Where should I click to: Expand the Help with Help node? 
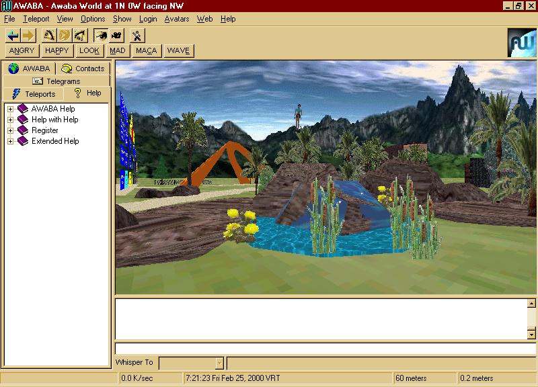click(10, 120)
